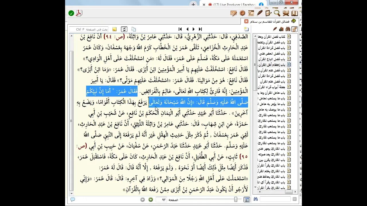Click the feather icon in the sidebar toolbar
Viewport: 367px width, 206px height.
[275, 29]
